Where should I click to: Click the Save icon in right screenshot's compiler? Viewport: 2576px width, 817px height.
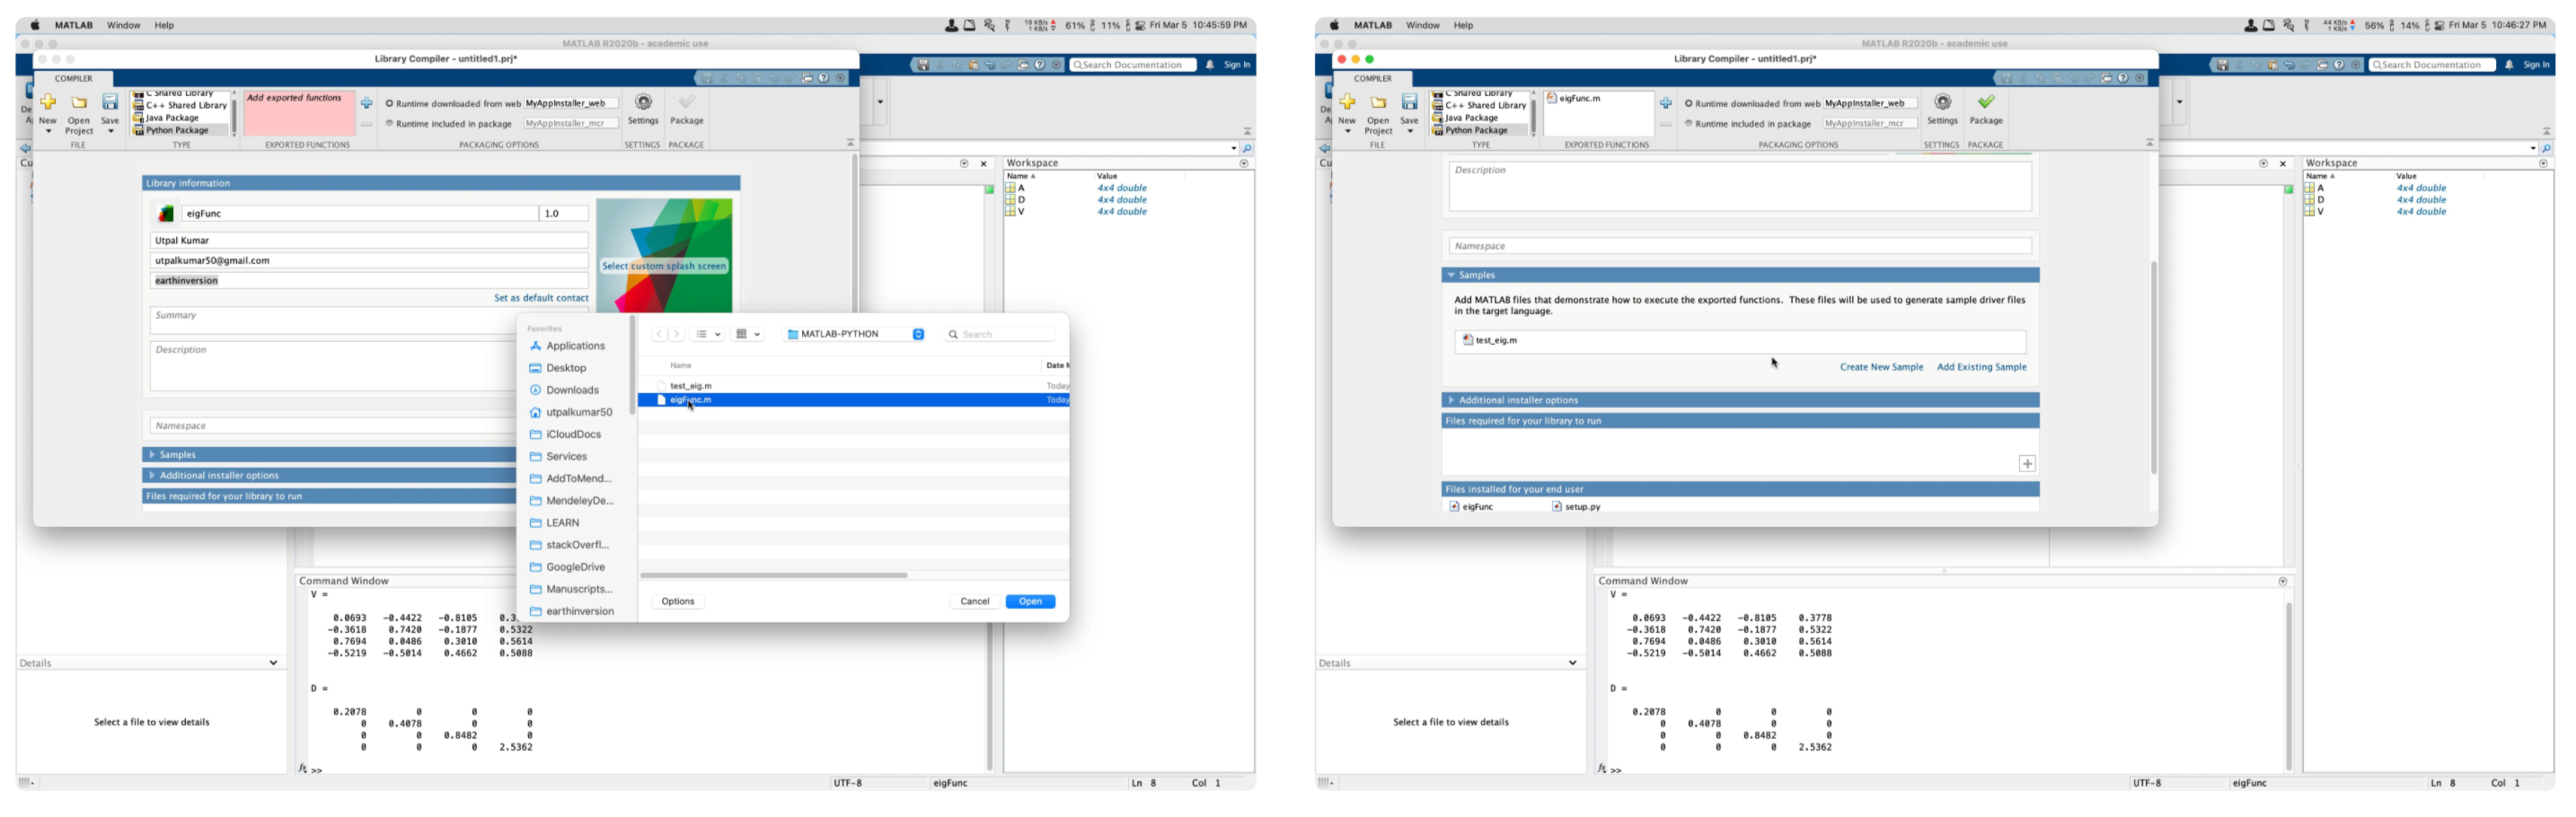pos(1410,102)
